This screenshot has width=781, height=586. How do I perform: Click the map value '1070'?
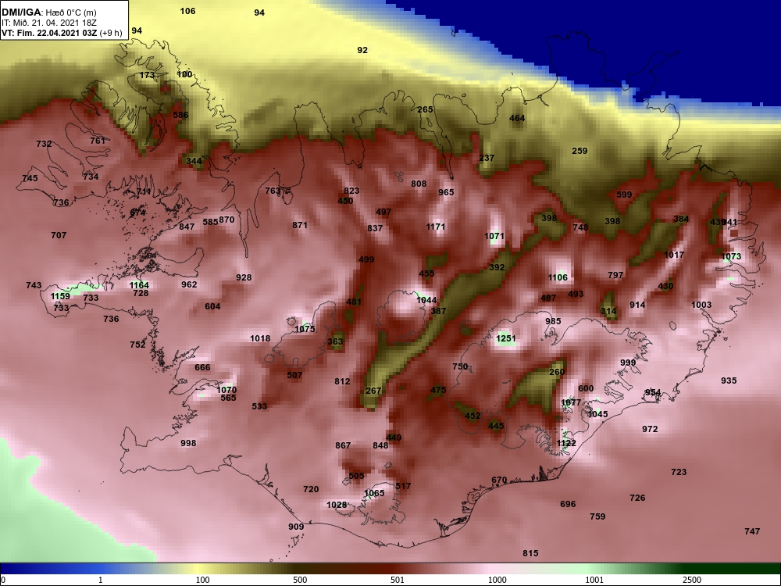click(x=226, y=389)
